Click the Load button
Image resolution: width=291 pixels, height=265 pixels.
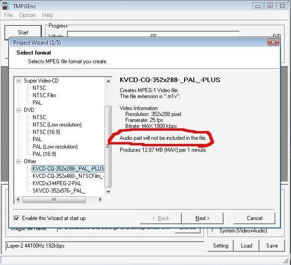(x=246, y=246)
